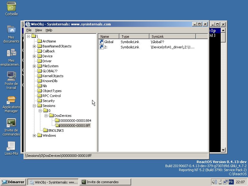
Task: Click the taskbar clock showing 22:07
Action: pyautogui.click(x=240, y=182)
